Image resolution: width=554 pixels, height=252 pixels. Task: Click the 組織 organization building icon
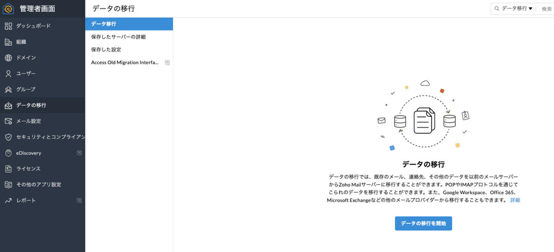coord(8,42)
